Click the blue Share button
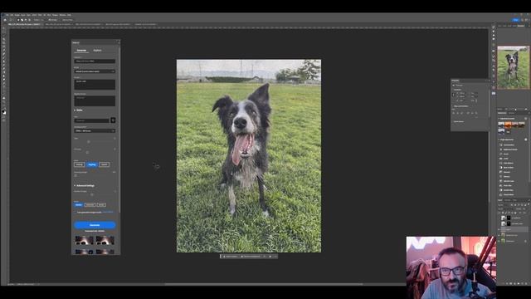This screenshot has width=531, height=299. (x=515, y=20)
